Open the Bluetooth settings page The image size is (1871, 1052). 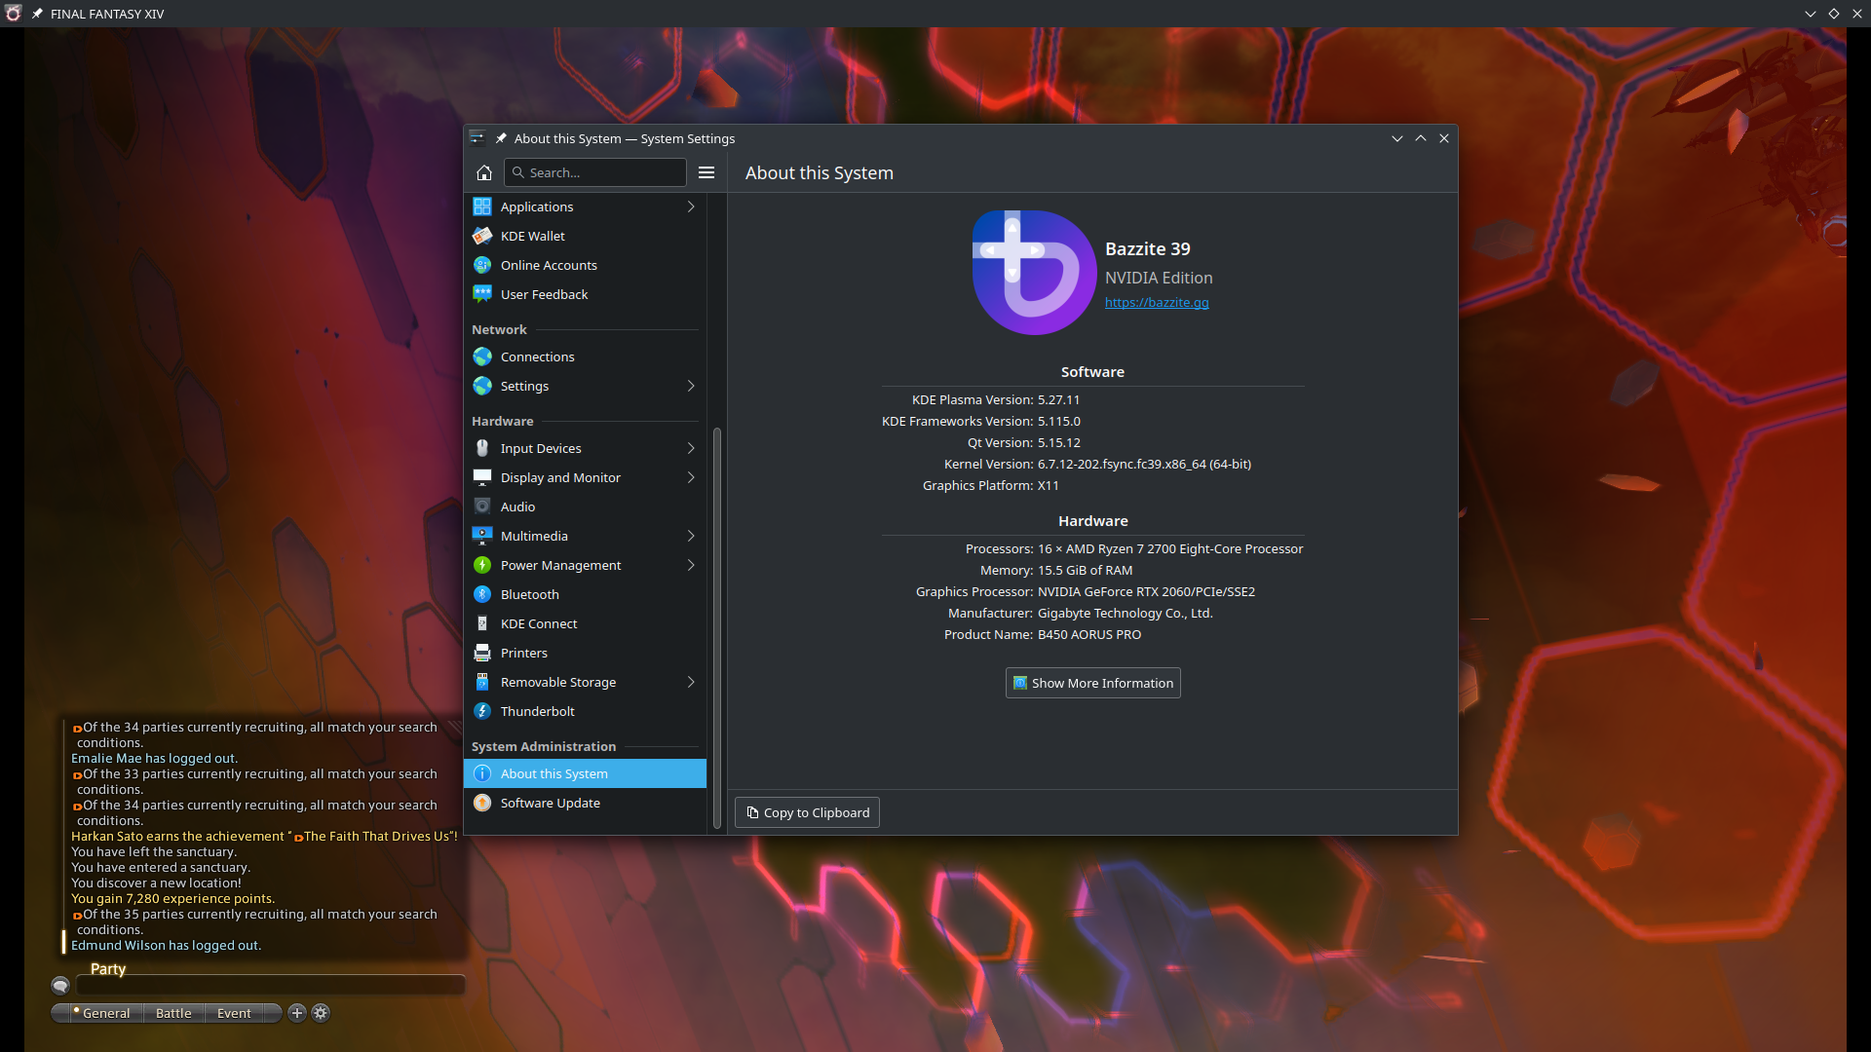pyautogui.click(x=529, y=594)
